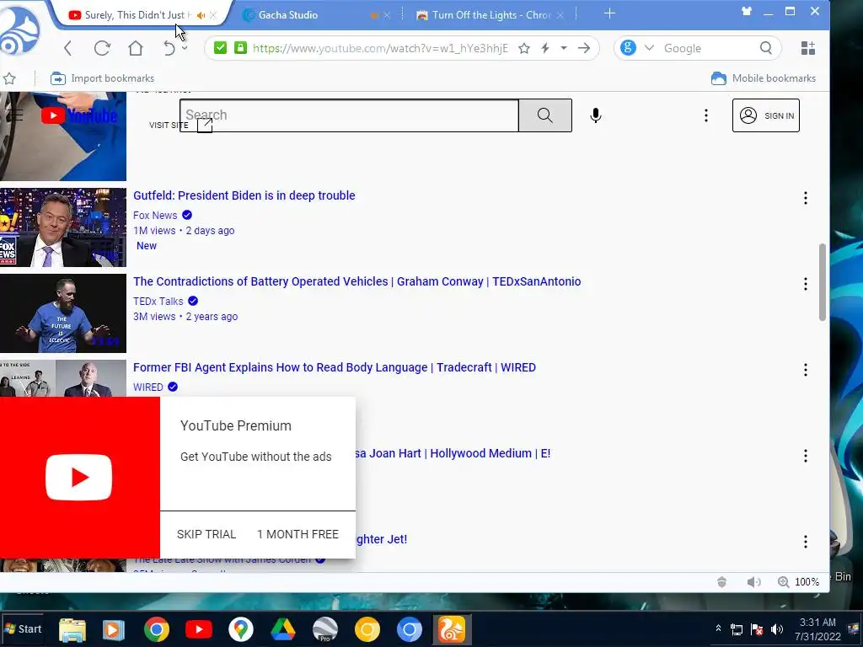The height and width of the screenshot is (647, 863).
Task: Click the undo closed tab icon
Action: pos(169,48)
